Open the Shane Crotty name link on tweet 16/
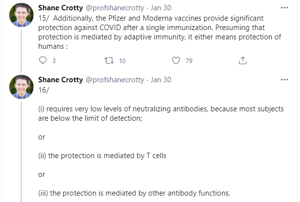 coord(60,79)
